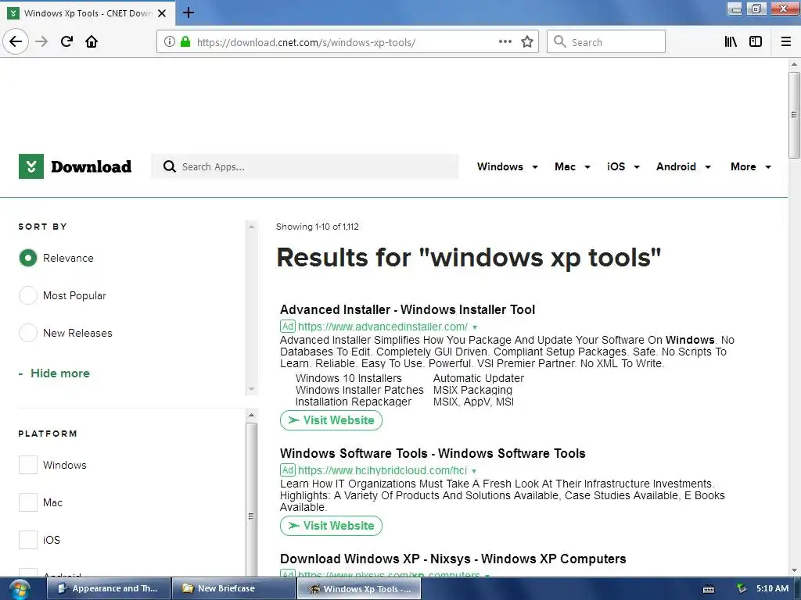Open Windows Installer Patches sublink
801x600 pixels.
click(359, 391)
